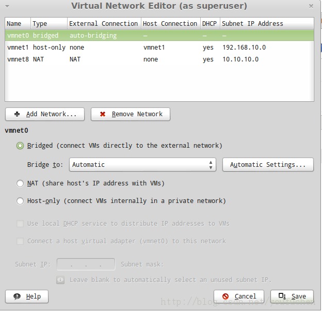
Task: Click the bridged type cell of vmnet0
Action: (45, 36)
